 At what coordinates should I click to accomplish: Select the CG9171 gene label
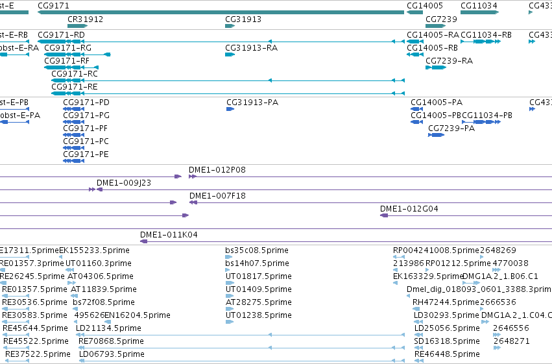[53, 6]
